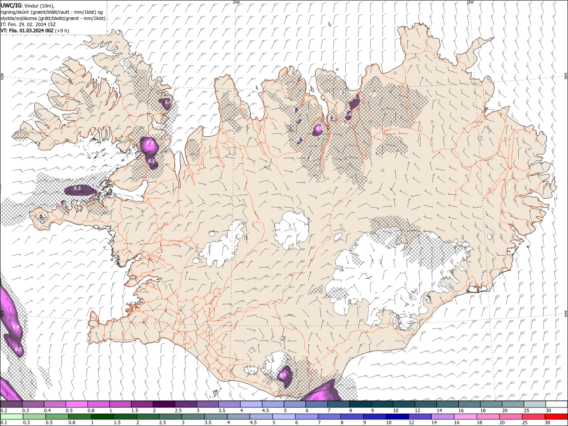Click the "UWC/IG: Vindur (10m)," title line
The image size is (568, 426).
(x=28, y=5)
